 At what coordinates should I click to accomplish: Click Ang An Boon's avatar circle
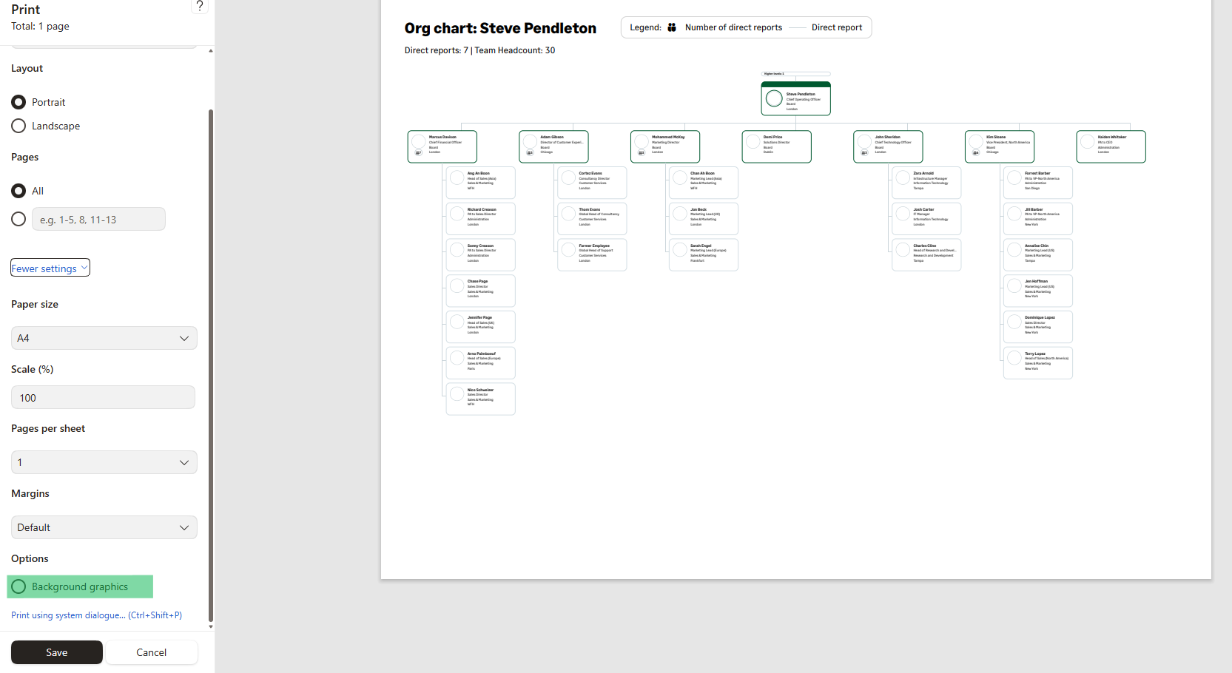pos(457,177)
